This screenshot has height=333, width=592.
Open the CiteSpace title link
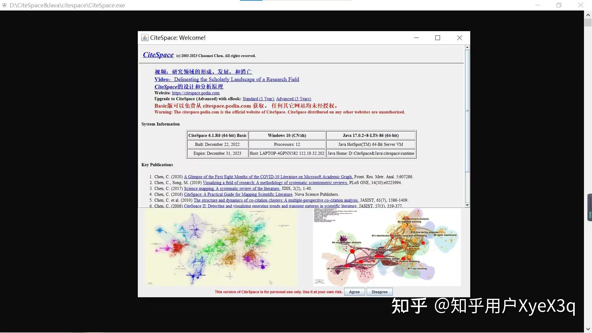(158, 55)
